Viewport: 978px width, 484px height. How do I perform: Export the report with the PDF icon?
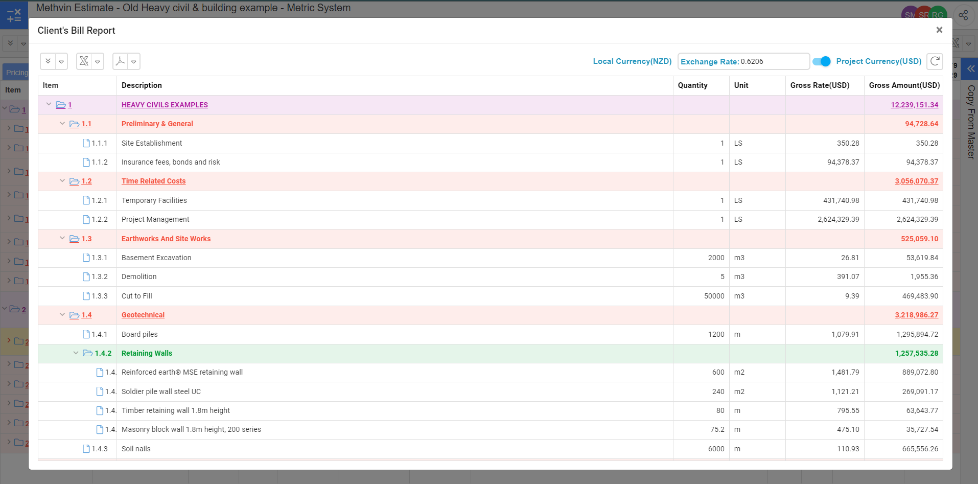click(120, 61)
